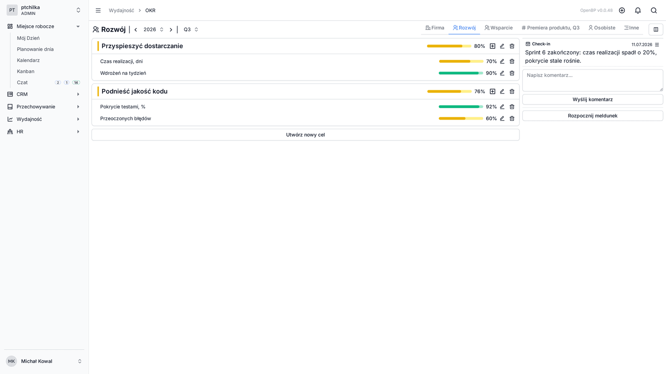
Task: Add key result to Przyspieszyć dostarczanie
Action: (x=492, y=46)
